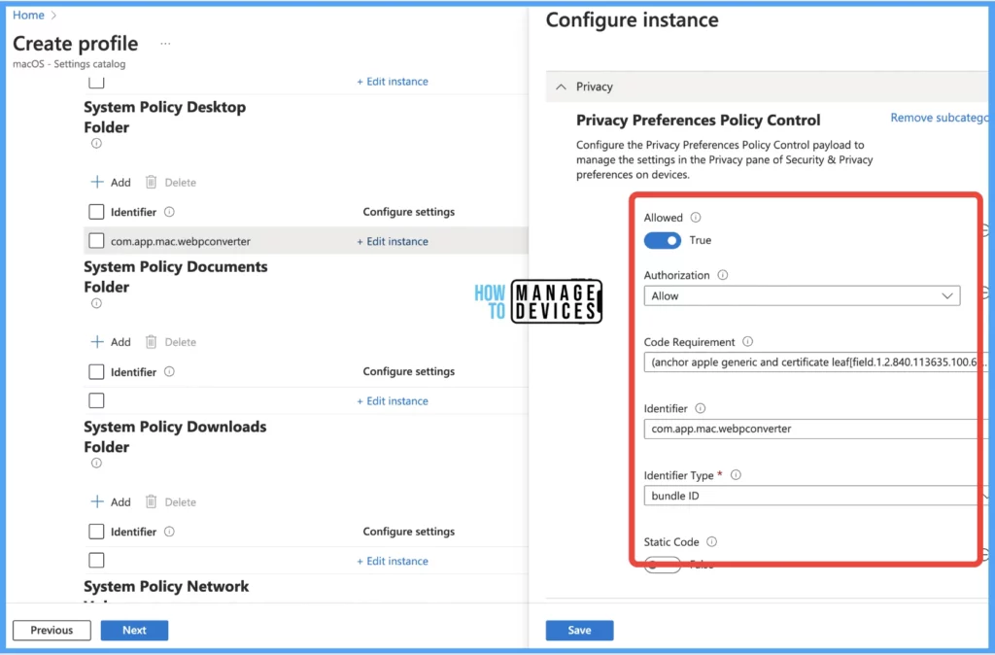Select all via Desktop Folder Identifier header checkbox
Viewport: 995px width, 655px height.
coord(96,212)
